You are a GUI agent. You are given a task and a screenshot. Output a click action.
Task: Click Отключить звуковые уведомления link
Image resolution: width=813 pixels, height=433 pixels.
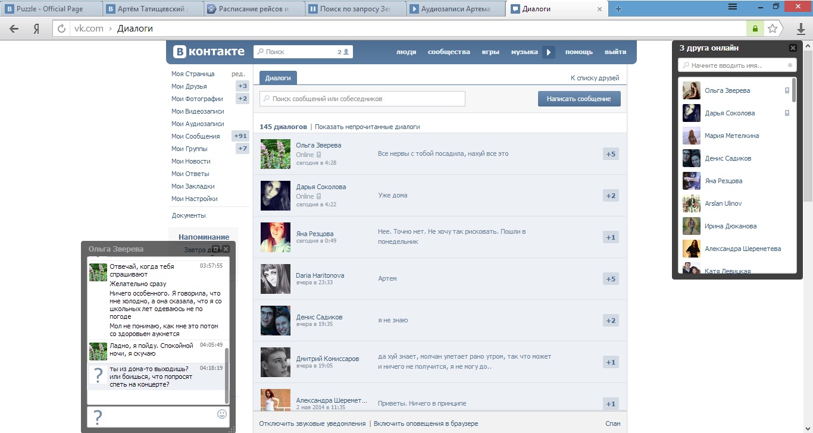(x=312, y=423)
